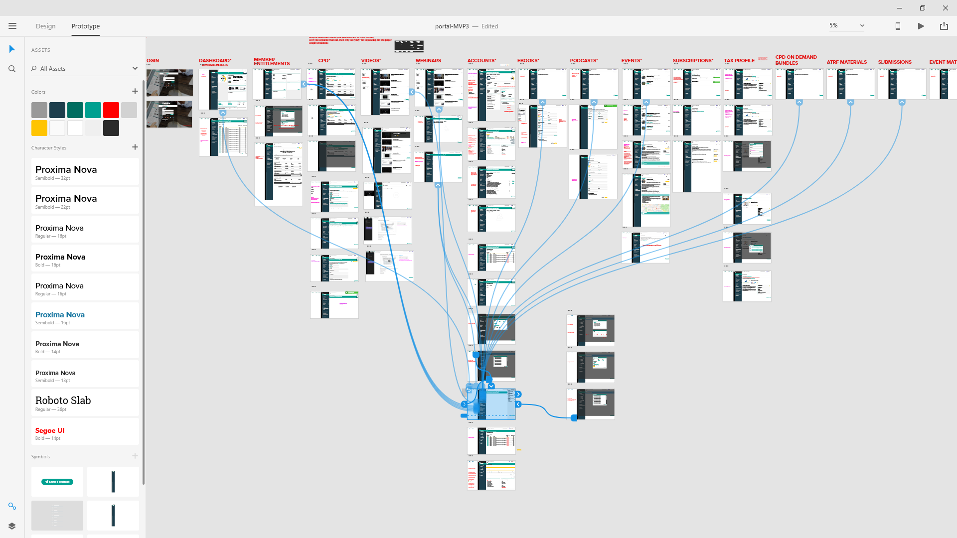Select the pointer tool in left sidebar
Viewport: 957px width, 538px height.
point(12,49)
